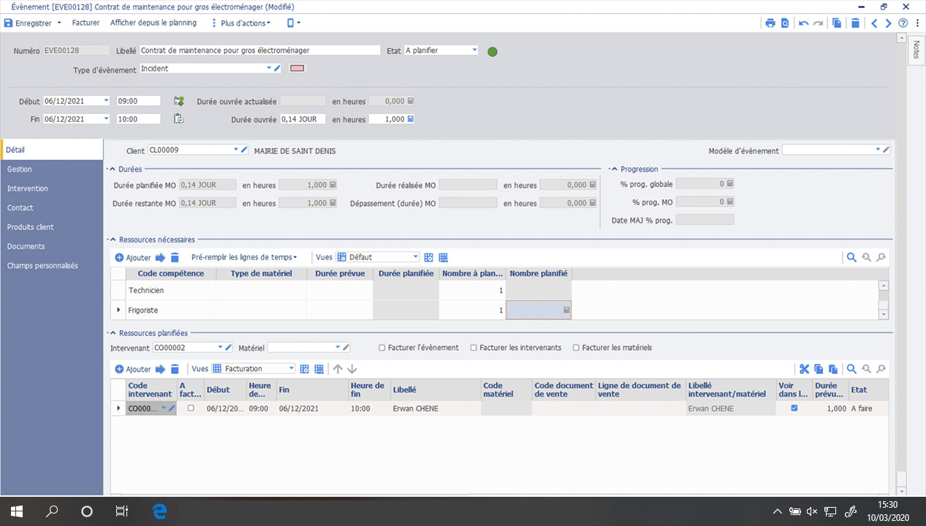Screen dimensions: 926x526
Task: Open calculator icon for Durée ouvrée hours
Action: (x=410, y=118)
